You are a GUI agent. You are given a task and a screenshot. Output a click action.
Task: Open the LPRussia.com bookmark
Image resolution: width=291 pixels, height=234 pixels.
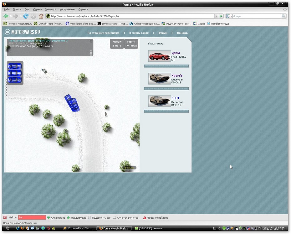113,23
